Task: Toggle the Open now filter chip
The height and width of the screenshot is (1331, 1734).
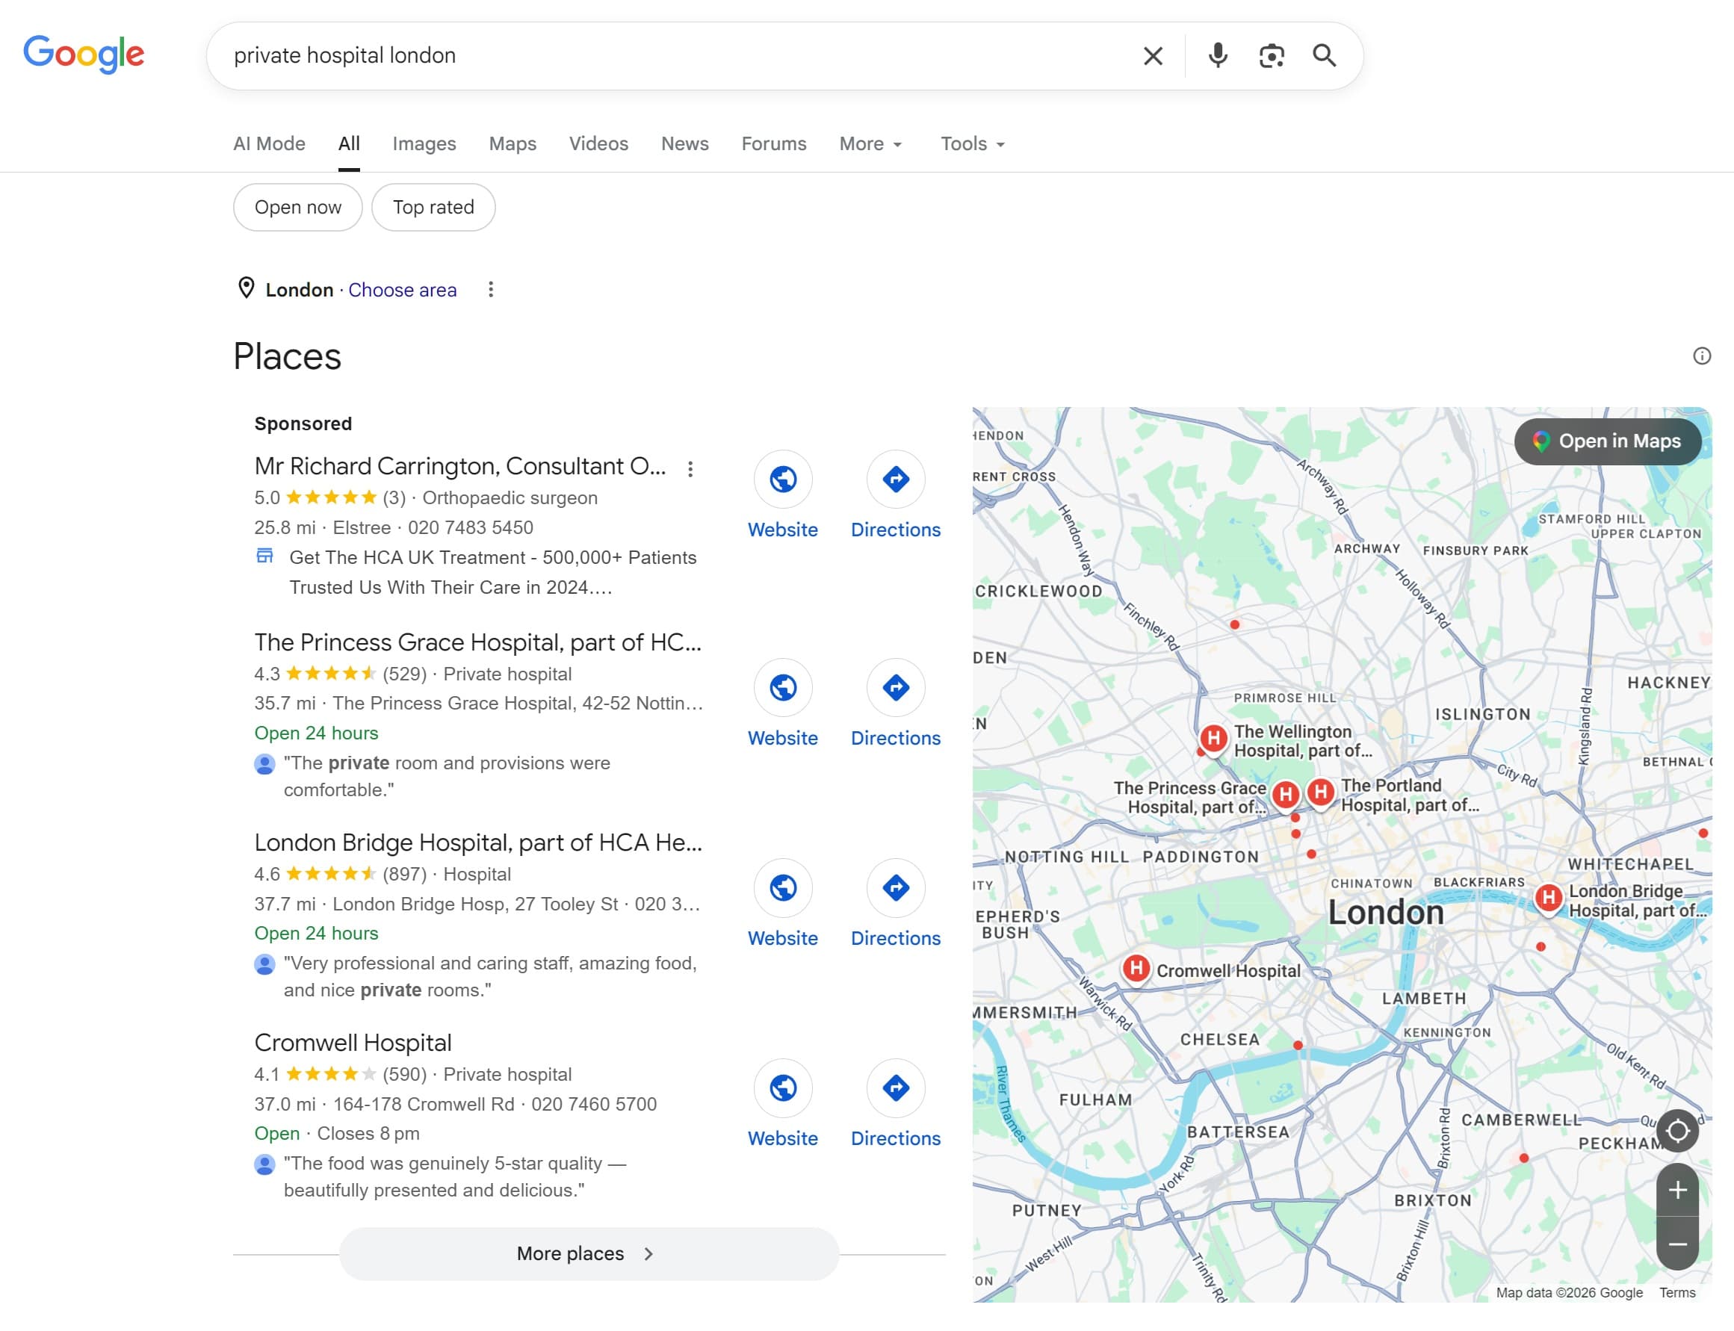Action: tap(298, 208)
